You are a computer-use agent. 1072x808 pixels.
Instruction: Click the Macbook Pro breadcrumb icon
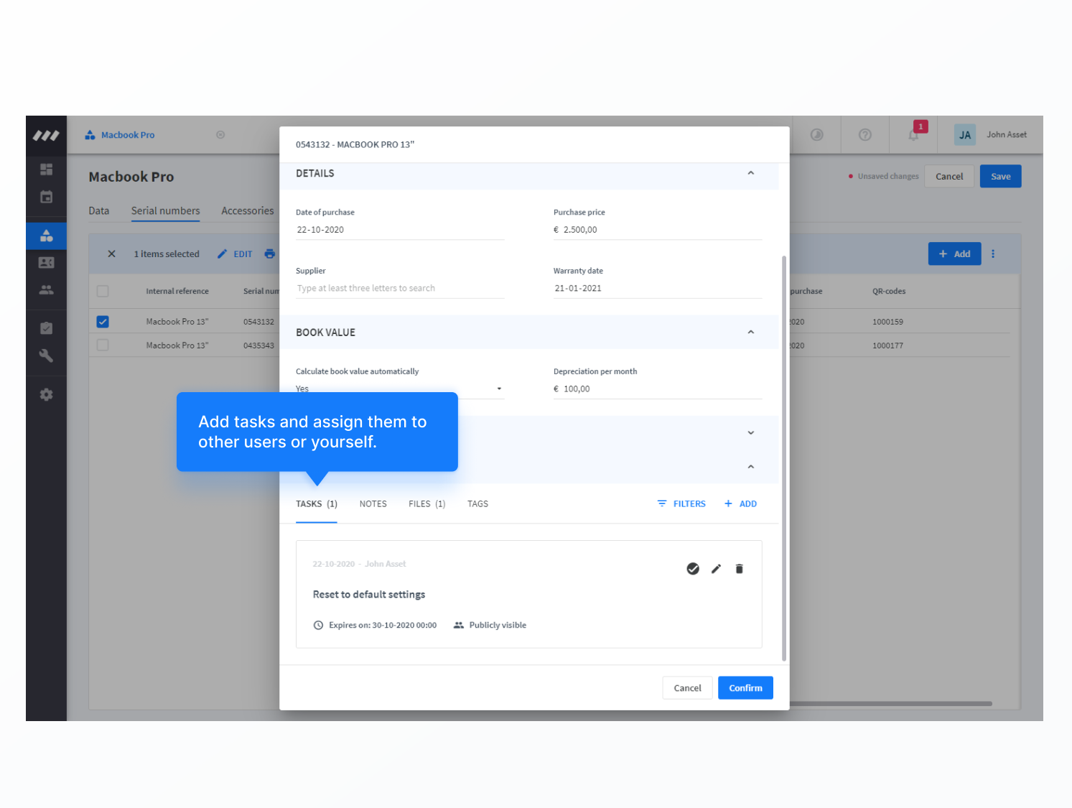(x=90, y=135)
